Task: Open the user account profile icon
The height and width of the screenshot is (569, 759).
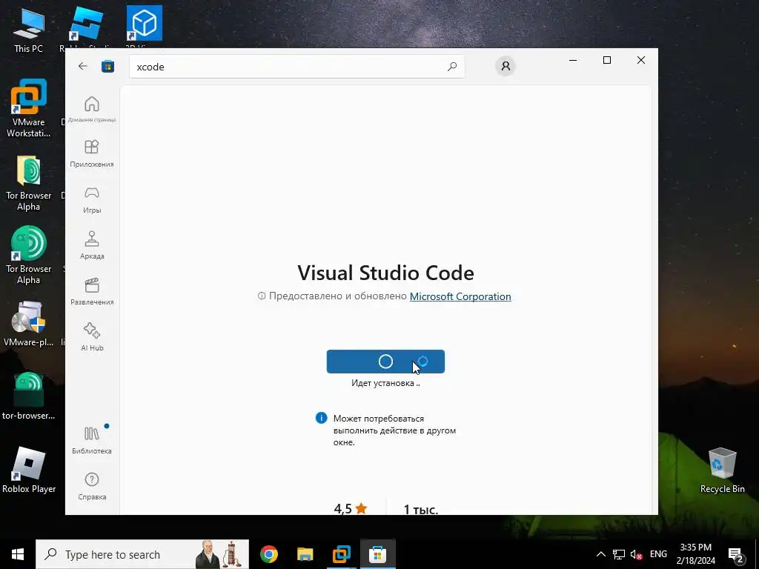Action: 506,66
